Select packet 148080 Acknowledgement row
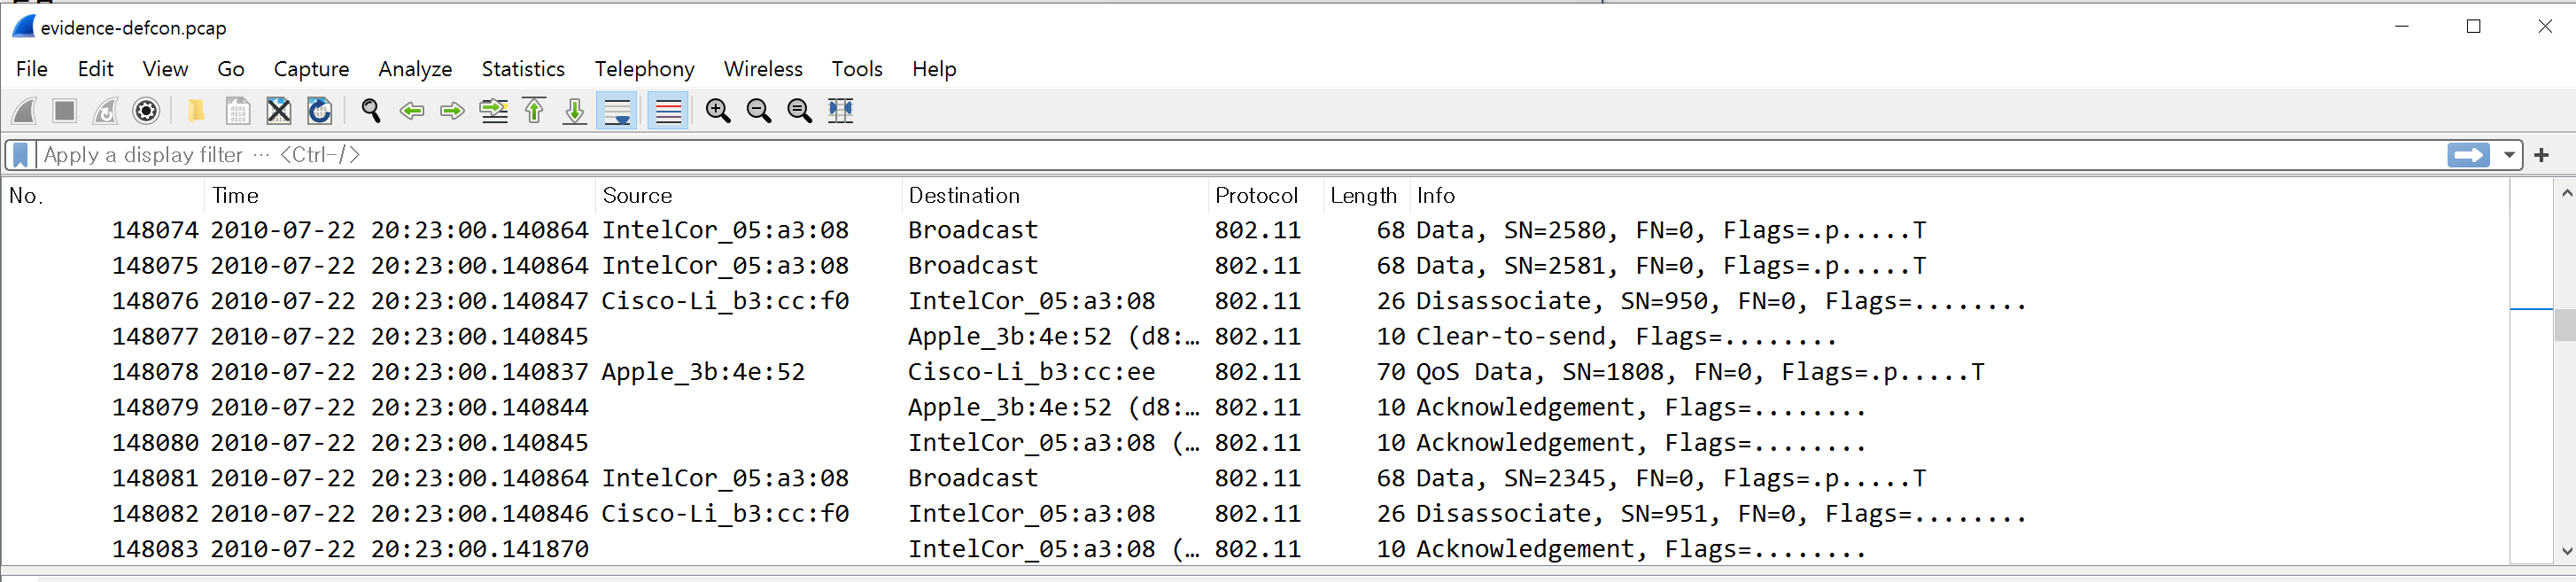This screenshot has height=582, width=2576. tap(1256, 443)
